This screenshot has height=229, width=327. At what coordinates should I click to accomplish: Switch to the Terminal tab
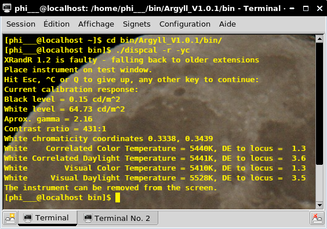tap(48, 218)
